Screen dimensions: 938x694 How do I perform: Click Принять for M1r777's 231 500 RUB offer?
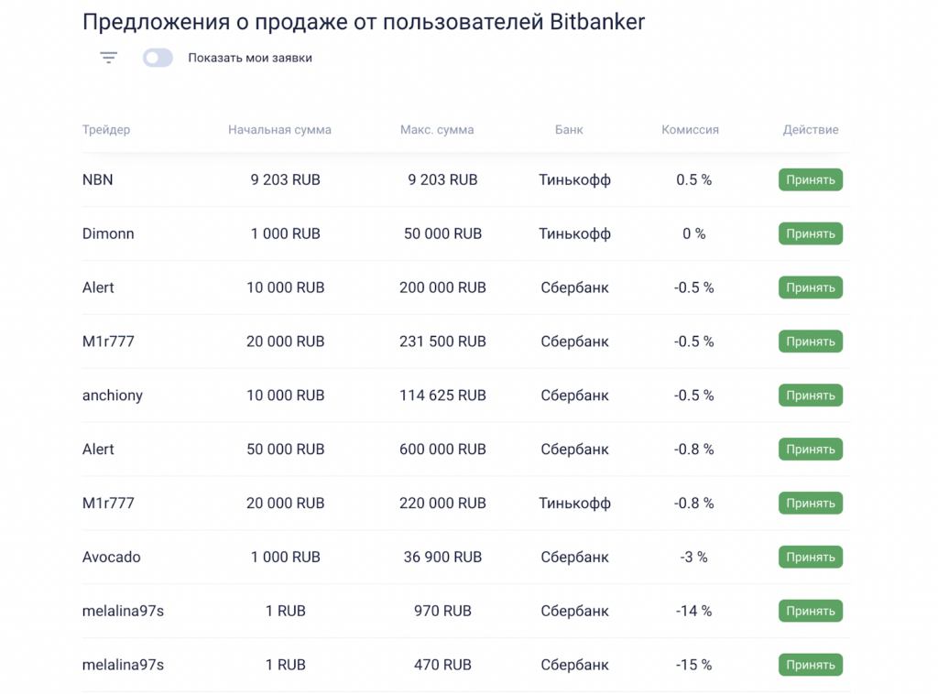[x=810, y=342]
